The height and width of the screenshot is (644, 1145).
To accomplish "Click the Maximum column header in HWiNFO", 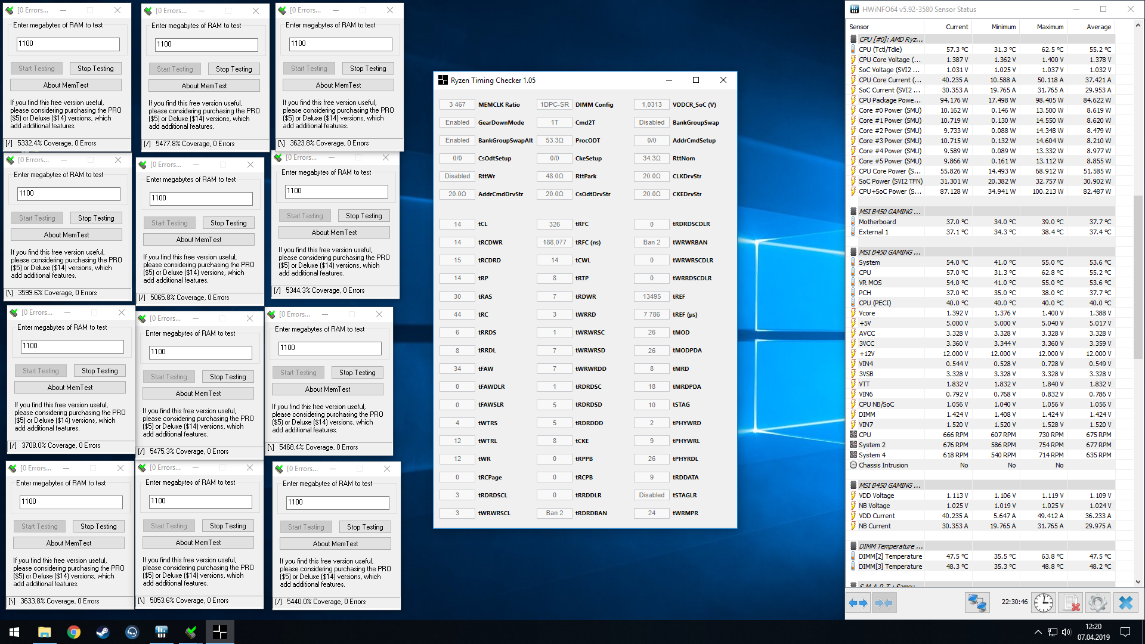I will [x=1050, y=27].
